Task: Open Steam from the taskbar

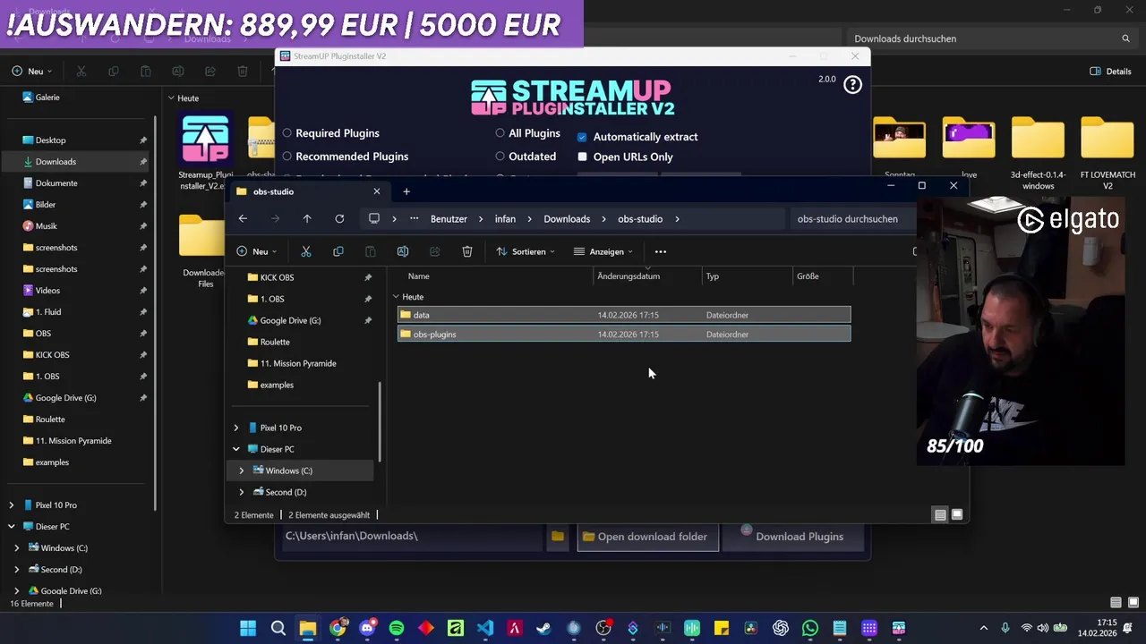Action: click(544, 628)
